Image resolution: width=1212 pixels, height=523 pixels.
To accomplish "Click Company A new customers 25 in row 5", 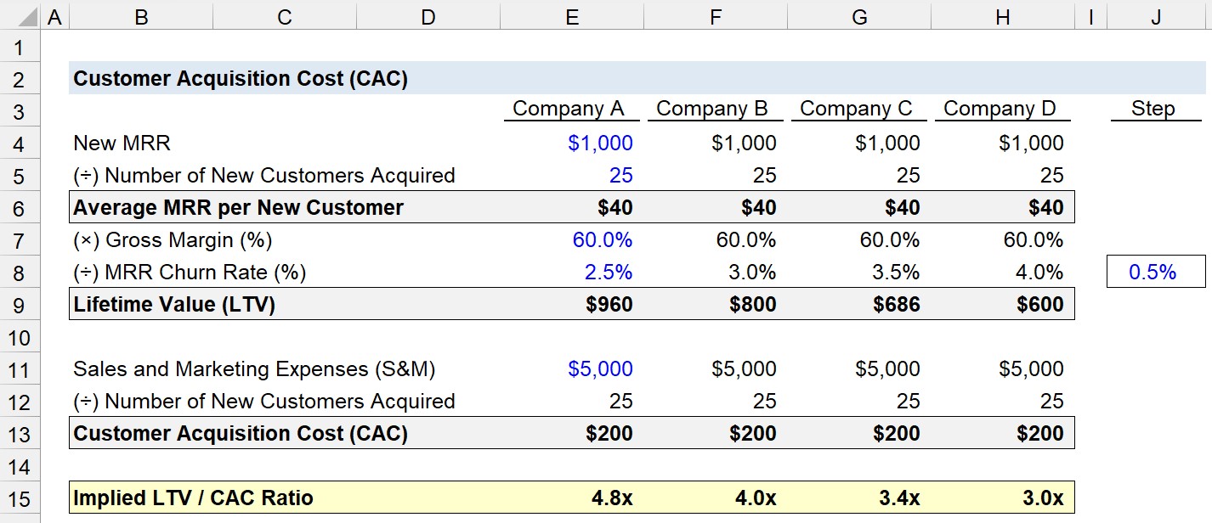I will click(x=572, y=176).
